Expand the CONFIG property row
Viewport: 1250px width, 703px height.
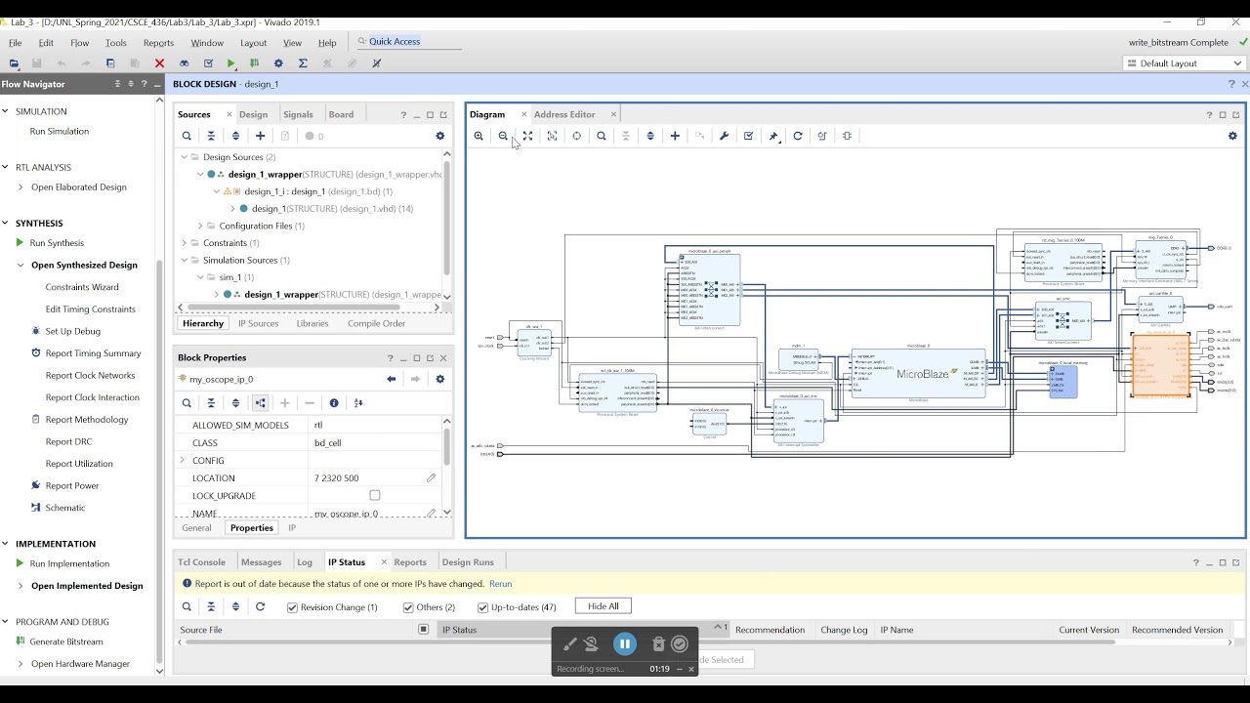[x=183, y=460]
